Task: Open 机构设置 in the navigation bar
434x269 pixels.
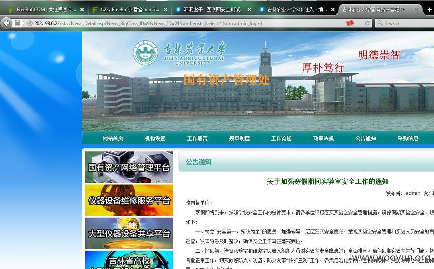Action: click(155, 138)
